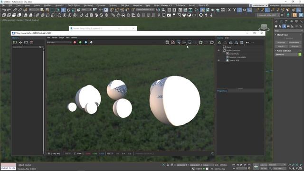Open the Rendering menu

[88, 5]
